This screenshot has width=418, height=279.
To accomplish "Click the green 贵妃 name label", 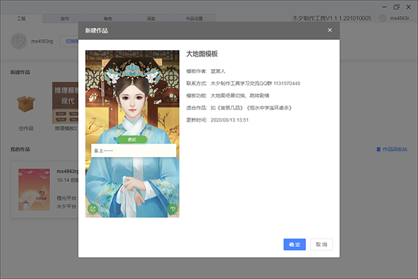I will click(132, 139).
